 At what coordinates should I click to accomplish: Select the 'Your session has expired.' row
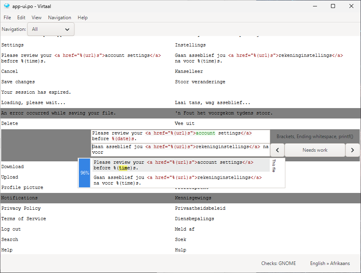(180, 92)
